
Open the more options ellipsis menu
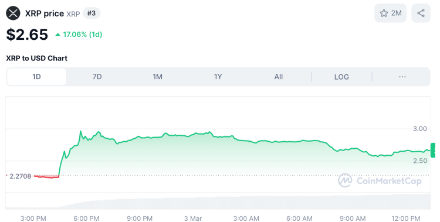[402, 77]
